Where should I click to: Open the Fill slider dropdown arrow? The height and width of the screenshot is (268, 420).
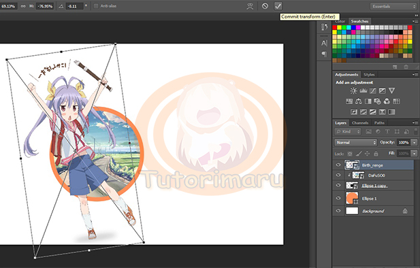[x=415, y=154]
